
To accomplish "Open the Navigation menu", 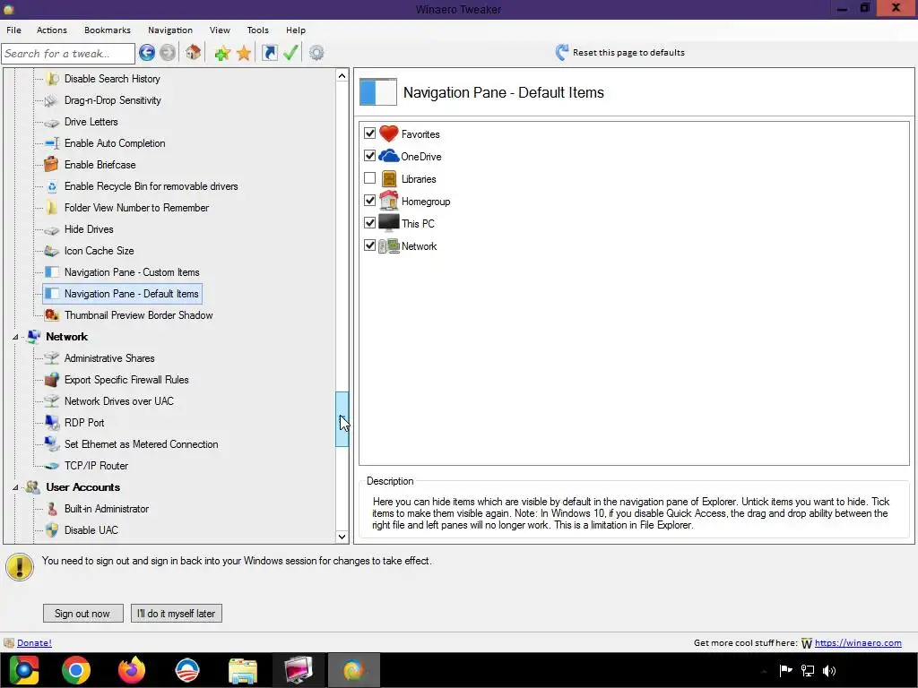I will point(169,30).
